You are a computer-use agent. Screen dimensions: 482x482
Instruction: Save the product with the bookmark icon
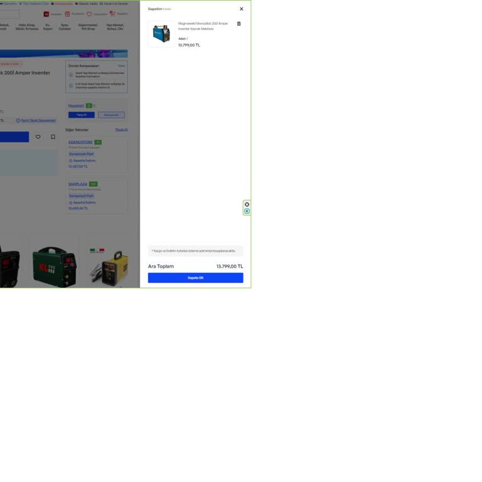pos(53,137)
